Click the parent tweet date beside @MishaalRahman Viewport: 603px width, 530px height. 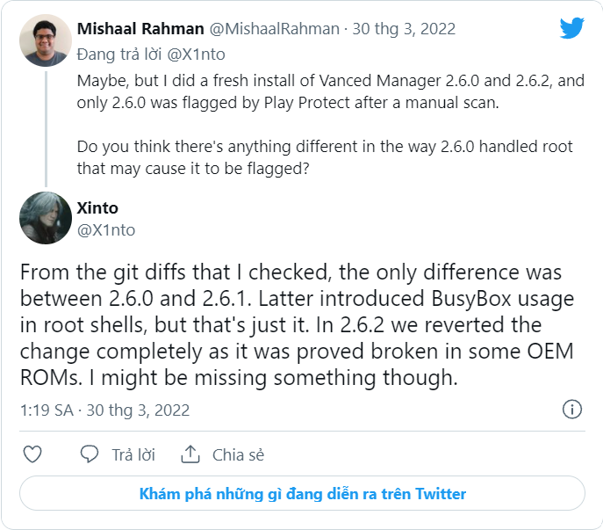[404, 29]
